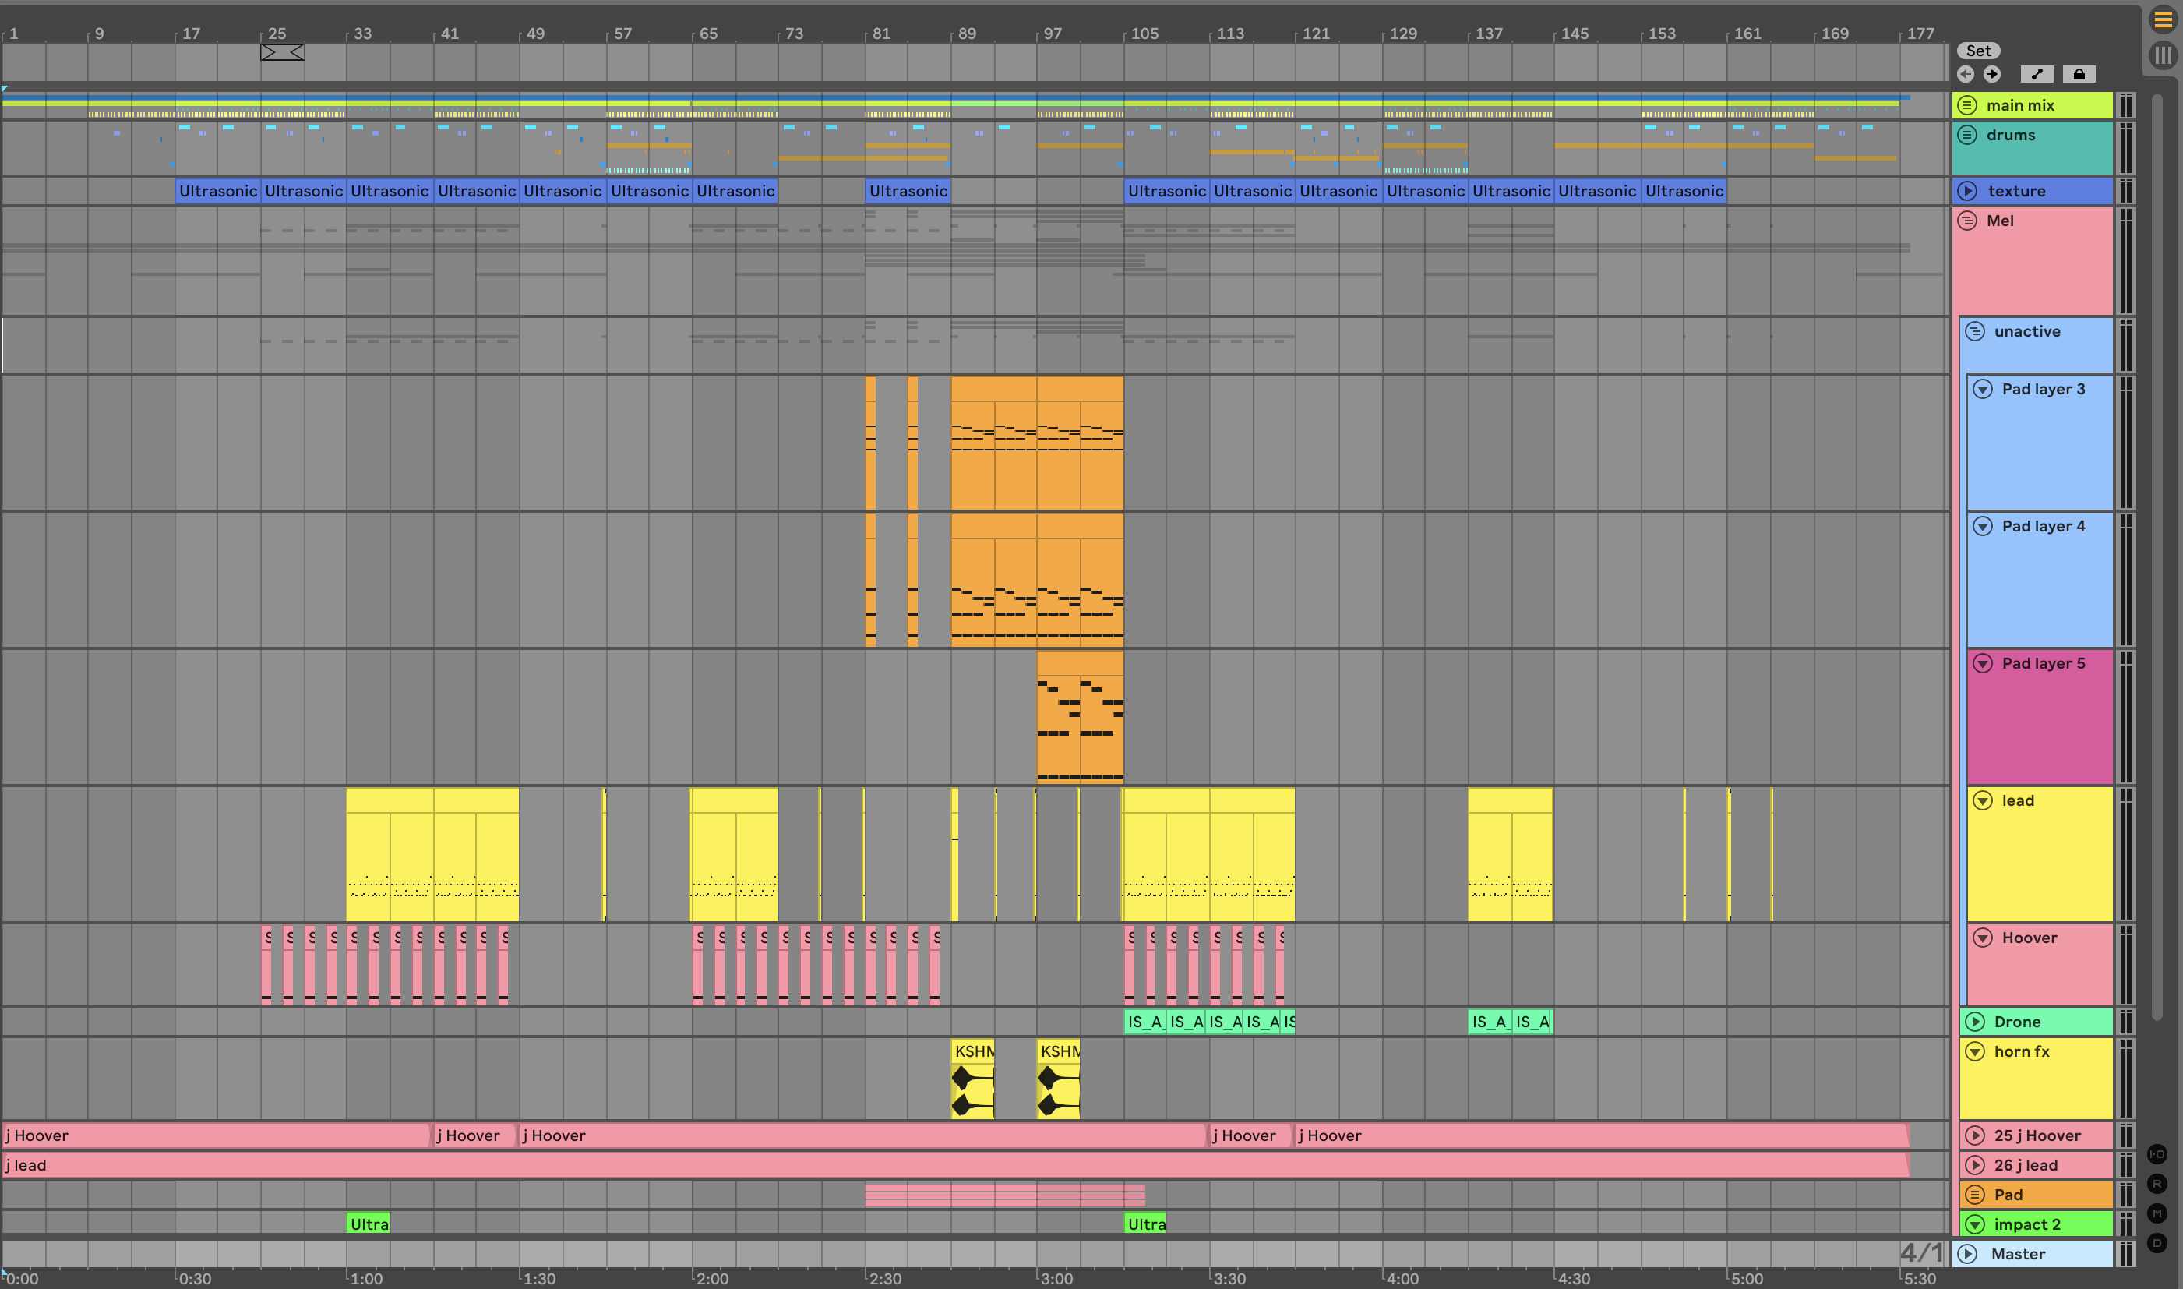
Task: Toggle the Mixer section M button
Action: (2157, 1213)
